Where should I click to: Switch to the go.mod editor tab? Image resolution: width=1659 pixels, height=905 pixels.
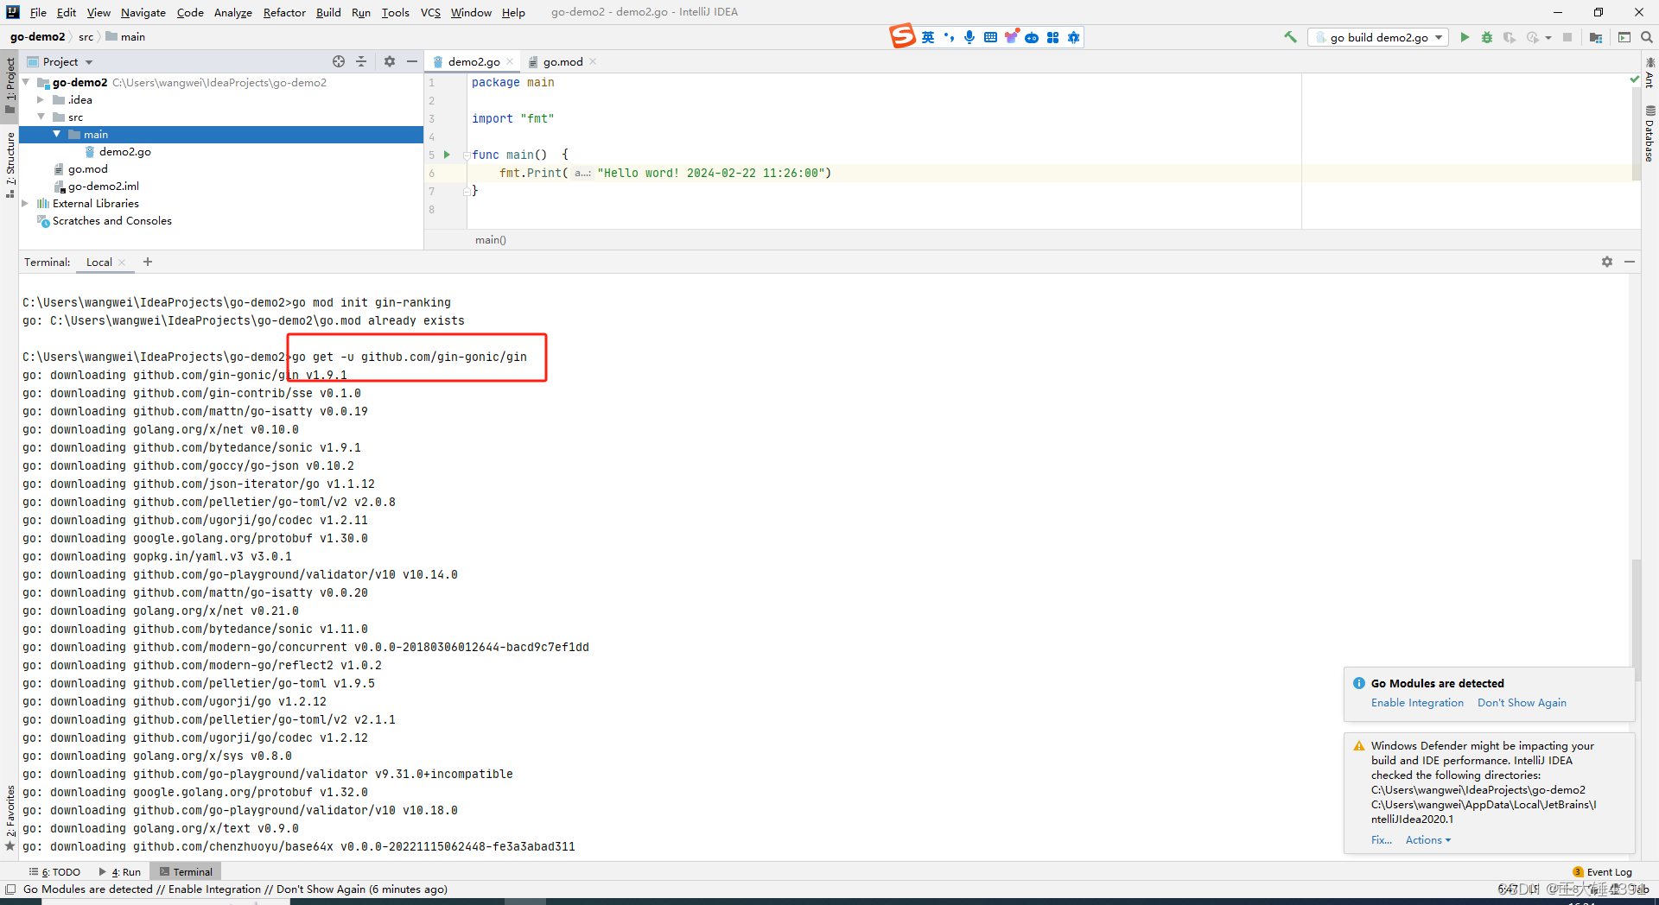point(562,61)
